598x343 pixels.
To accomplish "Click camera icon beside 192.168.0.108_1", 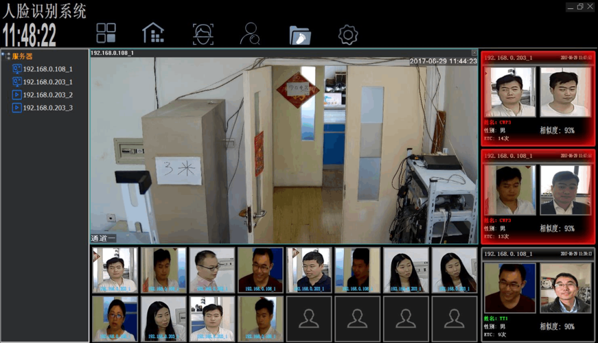I will (17, 69).
